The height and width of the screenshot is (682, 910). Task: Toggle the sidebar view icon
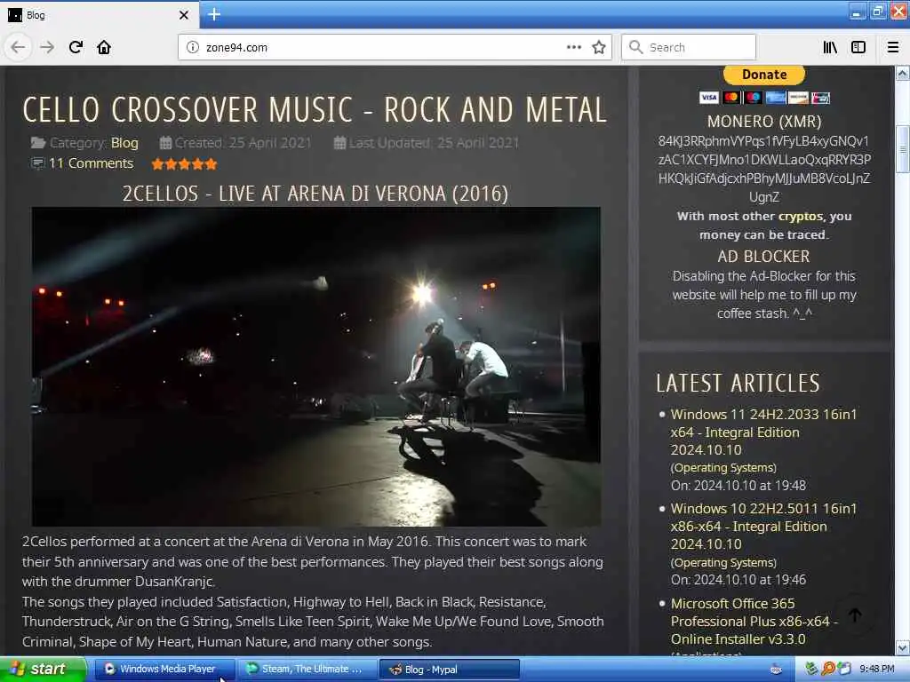click(x=858, y=48)
